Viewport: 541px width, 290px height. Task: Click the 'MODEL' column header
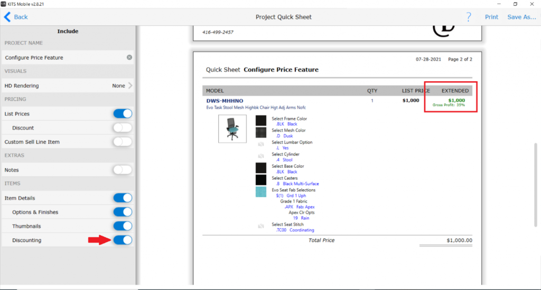(215, 91)
